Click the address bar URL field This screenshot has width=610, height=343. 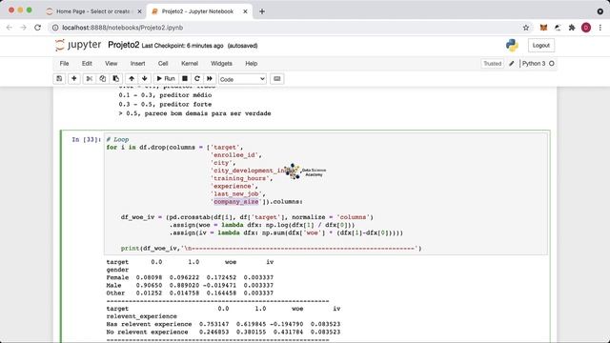pyautogui.click(x=288, y=28)
